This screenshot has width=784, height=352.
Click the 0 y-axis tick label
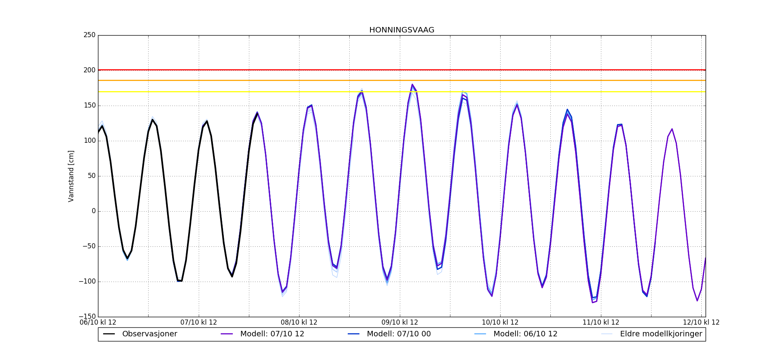94,211
